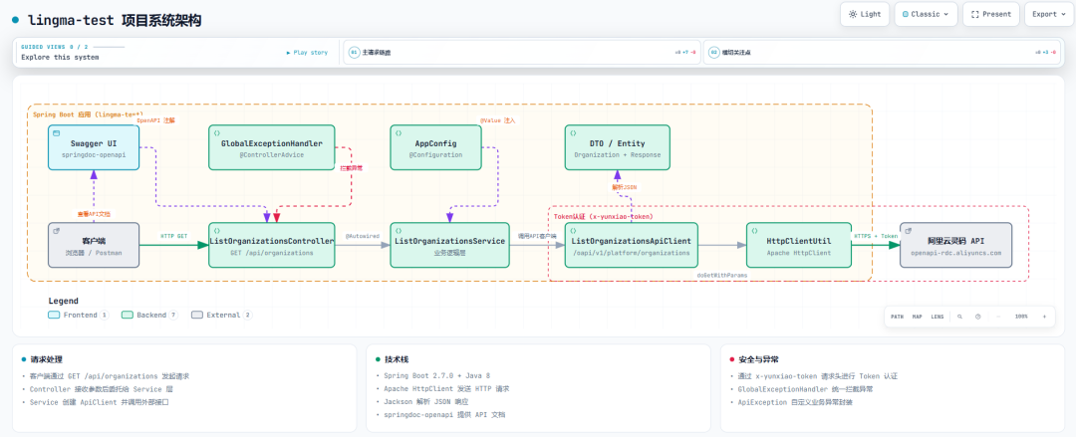The width and height of the screenshot is (1076, 437).
Task: Click step 01 circle badge of first guided view
Action: (354, 52)
